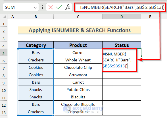Select the 'Chocolate Chip' cell
Viewport: 167px width, 118px height.
click(78, 67)
